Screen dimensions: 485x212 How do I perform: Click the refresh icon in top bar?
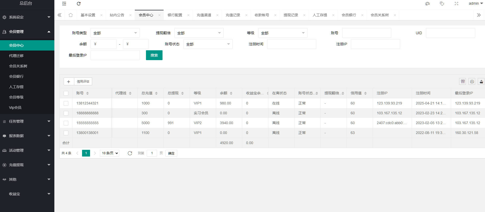tap(79, 4)
